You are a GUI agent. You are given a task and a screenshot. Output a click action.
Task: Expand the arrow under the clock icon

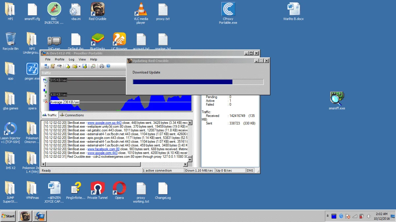[45, 86]
